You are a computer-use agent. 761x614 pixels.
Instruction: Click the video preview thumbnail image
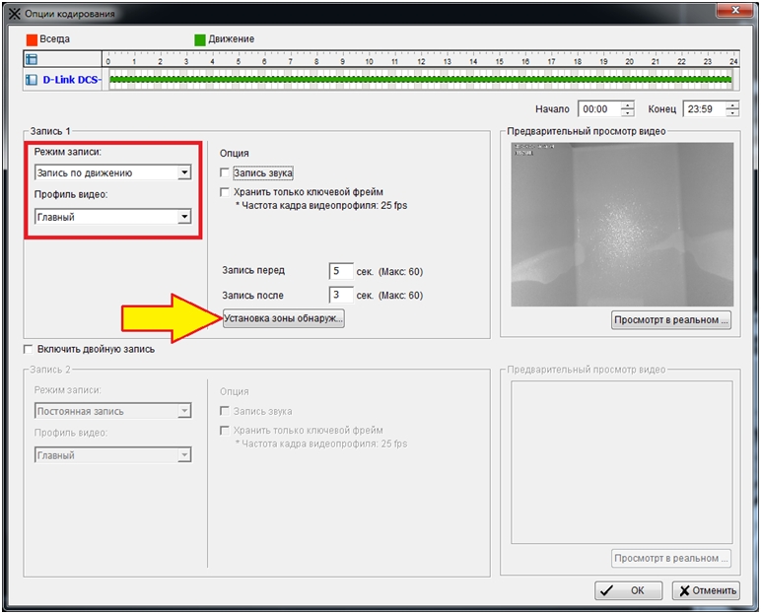point(622,224)
